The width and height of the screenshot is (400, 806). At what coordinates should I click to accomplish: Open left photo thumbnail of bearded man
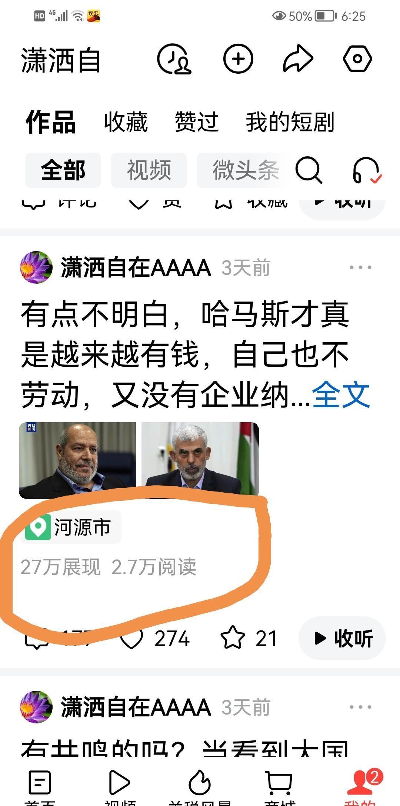coord(78,460)
